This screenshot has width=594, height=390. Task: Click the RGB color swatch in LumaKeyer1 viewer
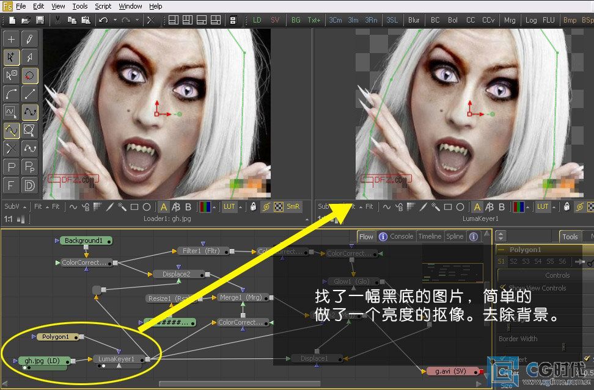518,207
